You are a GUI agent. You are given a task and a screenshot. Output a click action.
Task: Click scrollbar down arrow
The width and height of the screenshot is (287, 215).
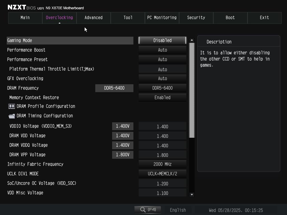click(x=192, y=195)
